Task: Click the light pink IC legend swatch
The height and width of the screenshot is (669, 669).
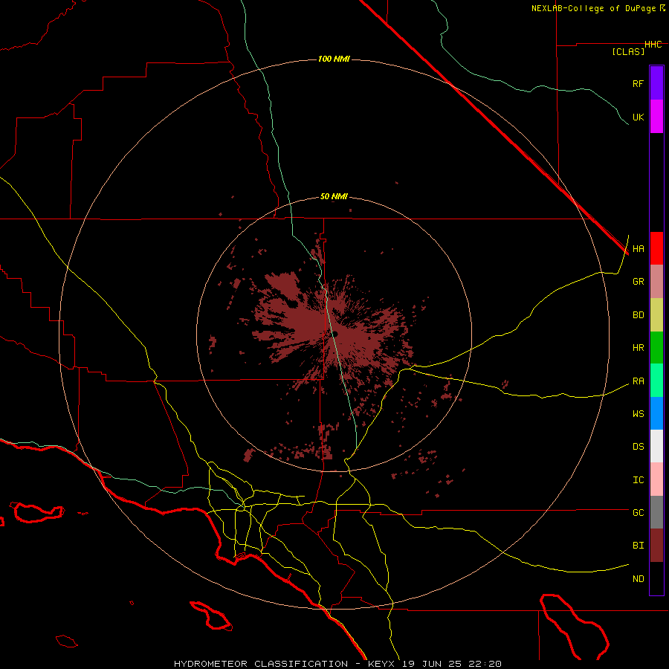Action: pos(656,479)
